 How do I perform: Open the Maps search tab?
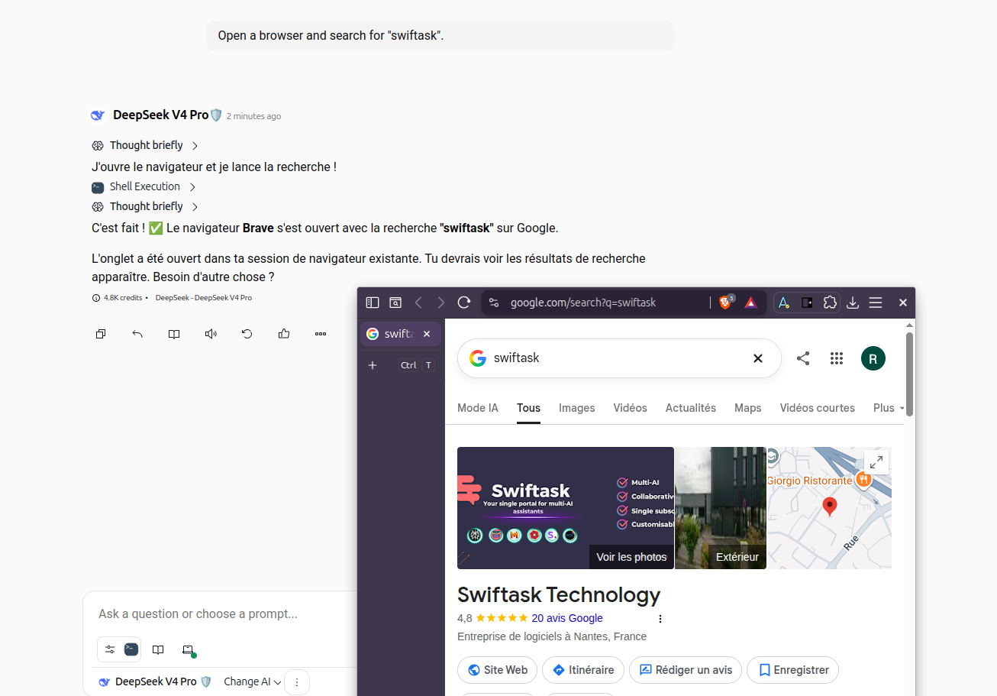(x=748, y=408)
